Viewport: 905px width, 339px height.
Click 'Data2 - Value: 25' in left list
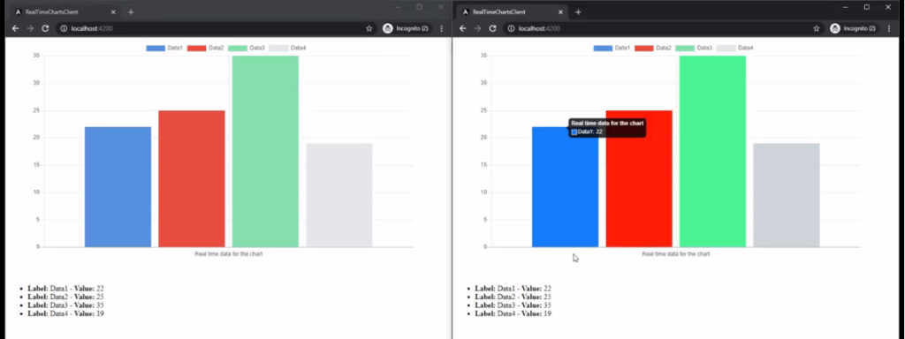click(x=77, y=297)
